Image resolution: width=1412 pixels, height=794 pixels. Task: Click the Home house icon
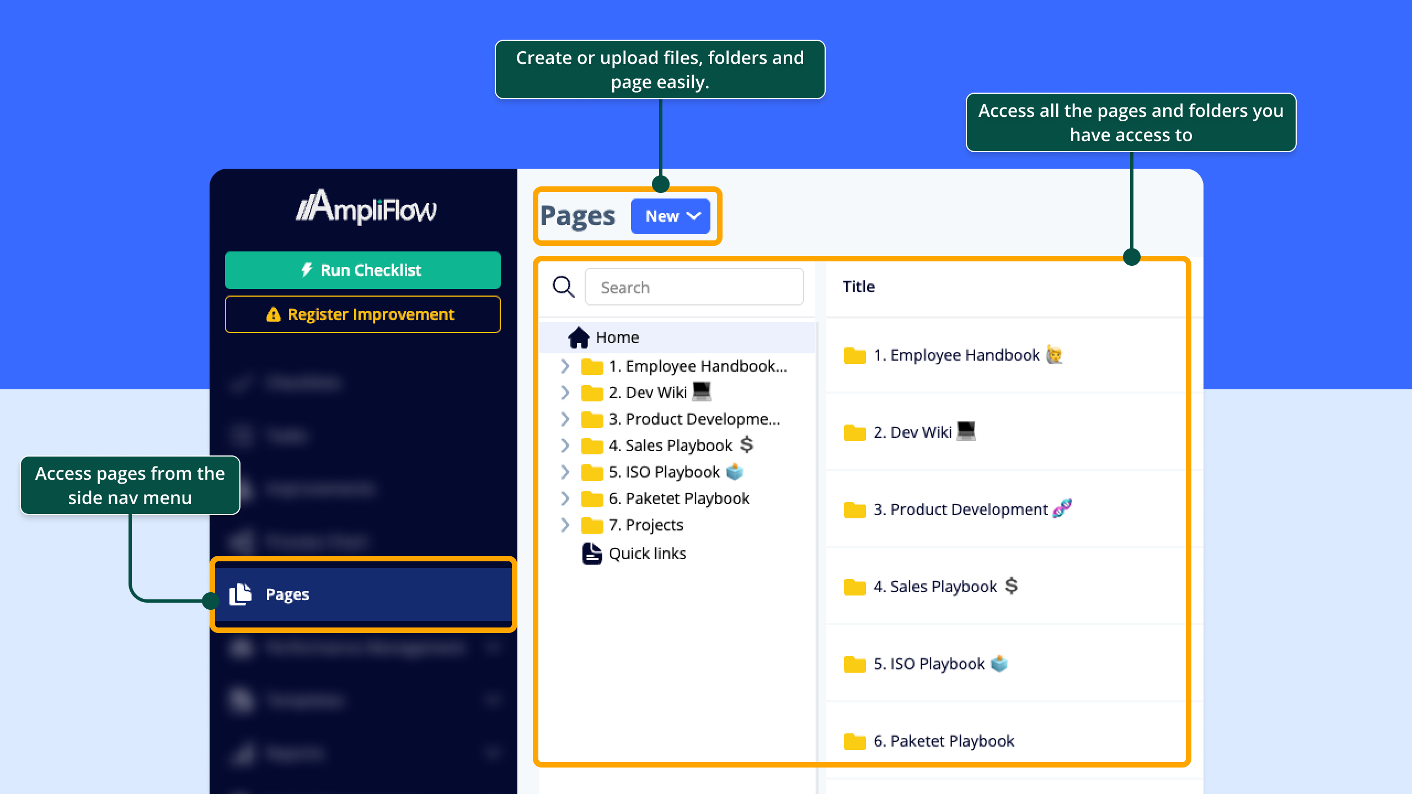580,337
